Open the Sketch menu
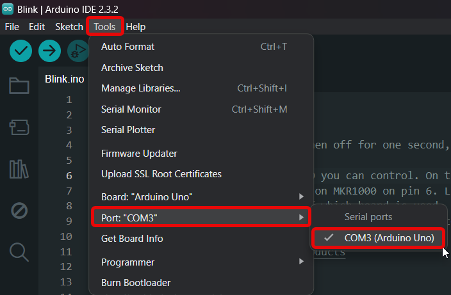451x295 pixels. pos(69,27)
